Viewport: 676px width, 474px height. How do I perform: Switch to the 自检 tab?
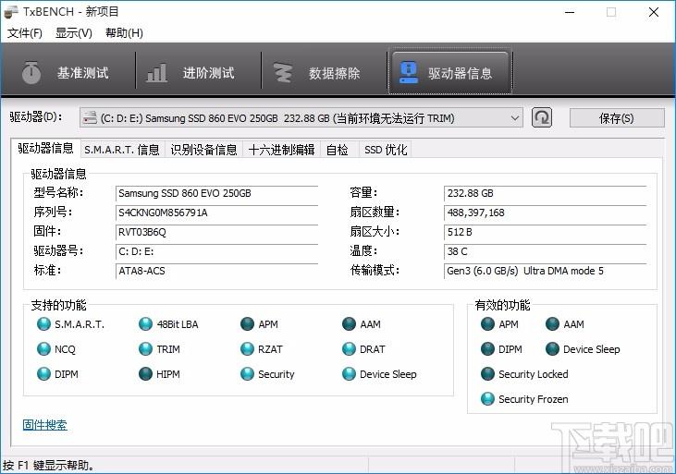click(338, 150)
